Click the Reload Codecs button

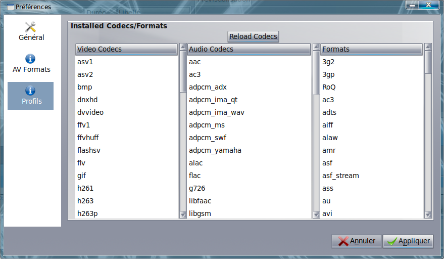(253, 36)
